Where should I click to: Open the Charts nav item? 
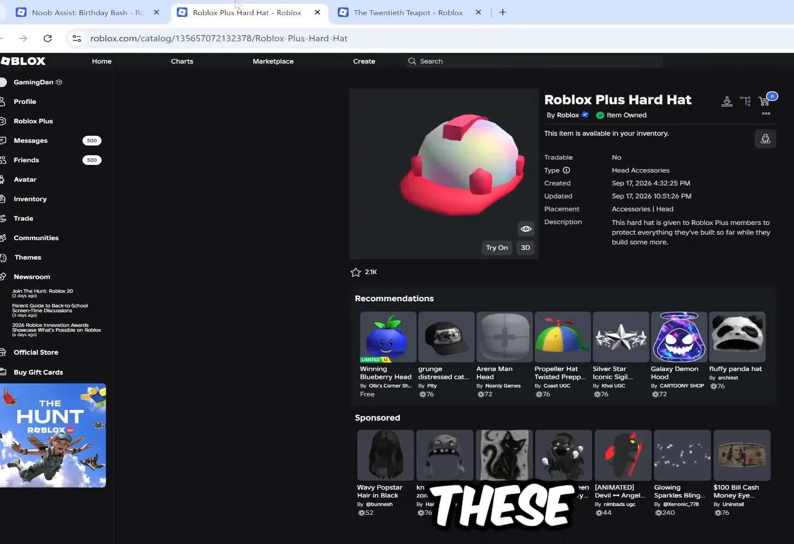point(182,61)
